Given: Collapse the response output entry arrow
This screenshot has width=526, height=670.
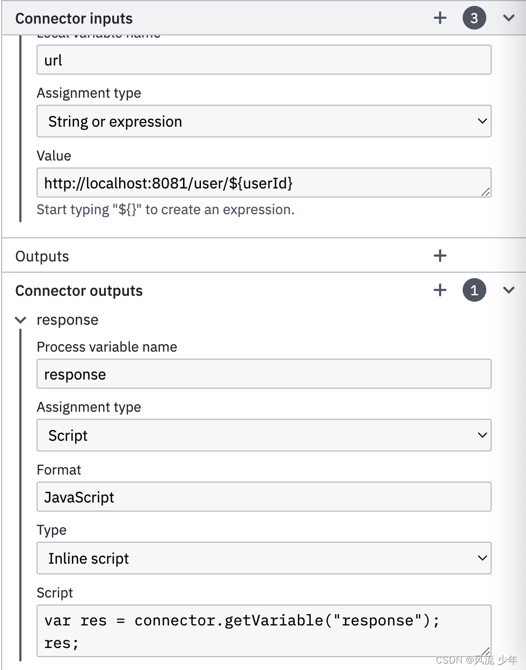Looking at the screenshot, I should [x=20, y=320].
